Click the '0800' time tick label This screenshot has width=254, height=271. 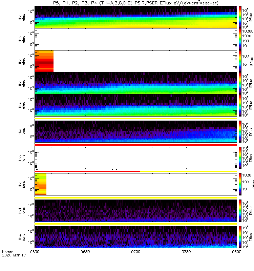(236, 252)
